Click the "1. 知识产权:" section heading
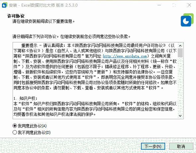Image resolution: width=196 pixels, height=153 pixels. click(x=26, y=98)
